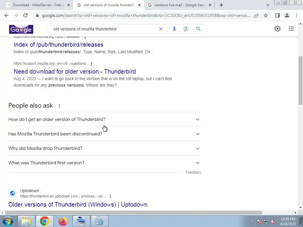Viewport: 303px width, 227px height.
Task: Click the support.mozilla.org breadcrumb URL
Action: 50,64
